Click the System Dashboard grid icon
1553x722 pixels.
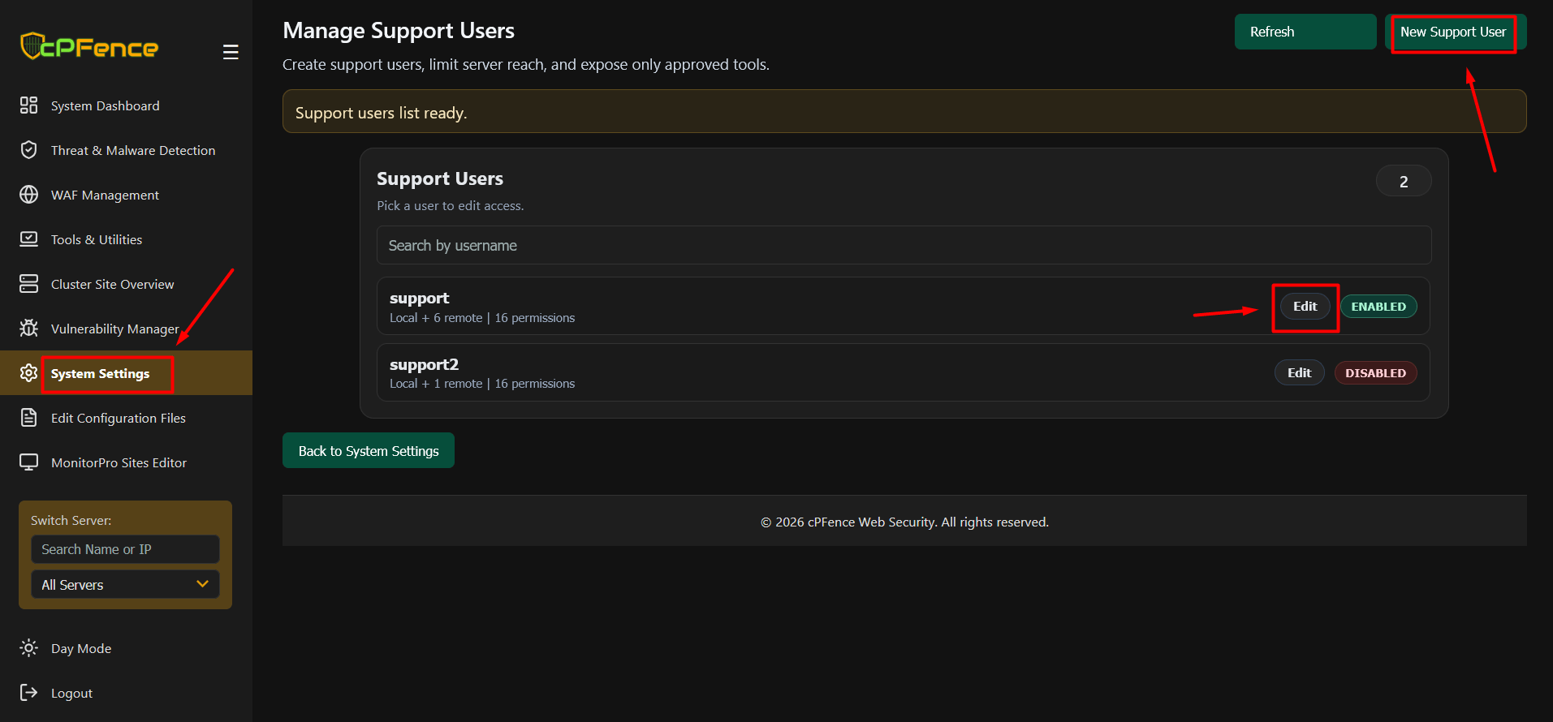[29, 105]
